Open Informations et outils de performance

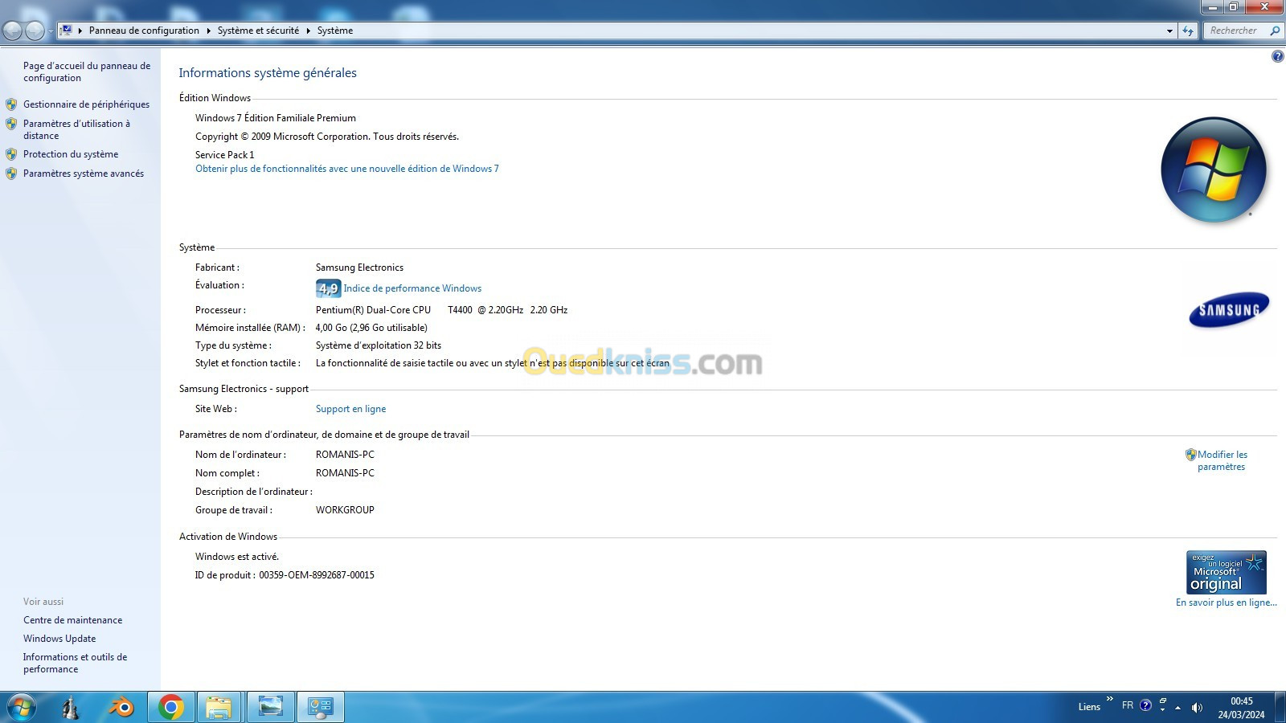tap(75, 663)
